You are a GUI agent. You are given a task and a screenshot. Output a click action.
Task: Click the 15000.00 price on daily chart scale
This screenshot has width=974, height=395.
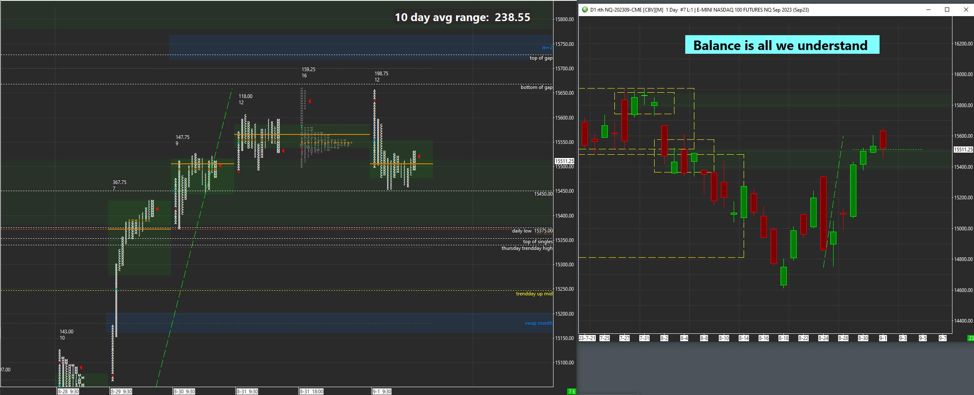(x=964, y=229)
